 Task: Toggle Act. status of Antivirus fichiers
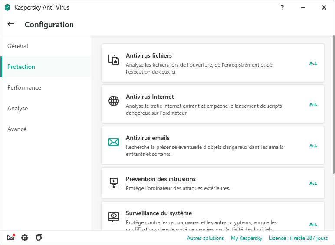click(313, 64)
